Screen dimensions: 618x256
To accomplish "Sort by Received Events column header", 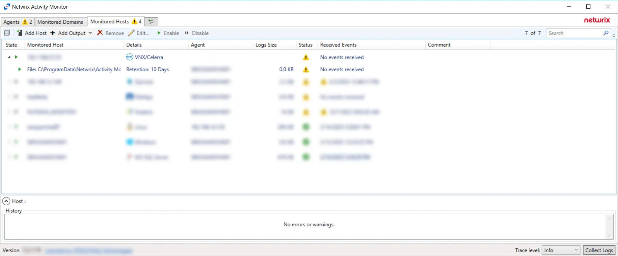I will tap(372, 45).
